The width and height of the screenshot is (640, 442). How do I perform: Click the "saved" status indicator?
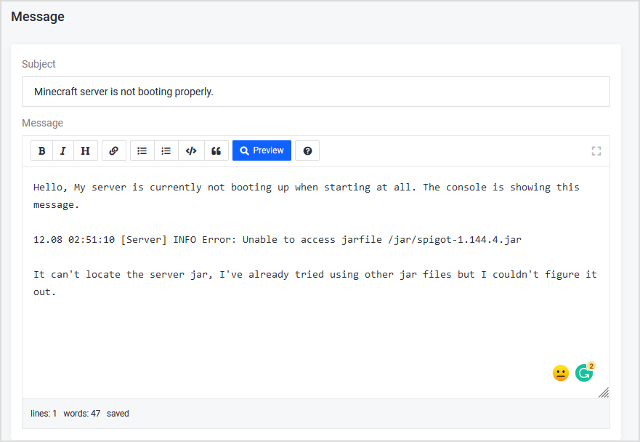[118, 414]
